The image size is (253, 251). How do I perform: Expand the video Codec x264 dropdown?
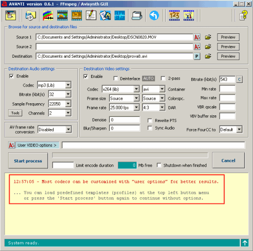point(136,89)
